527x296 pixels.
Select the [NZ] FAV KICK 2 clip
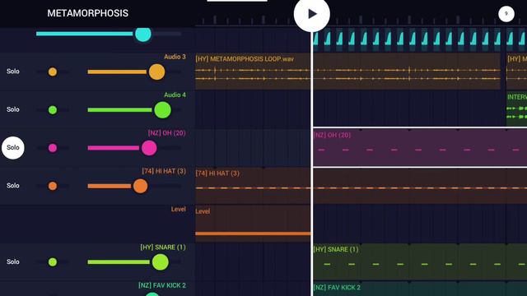coord(420,289)
